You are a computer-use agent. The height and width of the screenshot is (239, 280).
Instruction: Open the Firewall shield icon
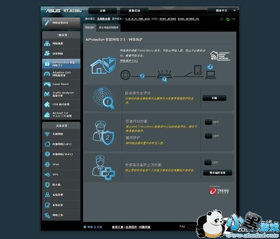click(x=47, y=184)
